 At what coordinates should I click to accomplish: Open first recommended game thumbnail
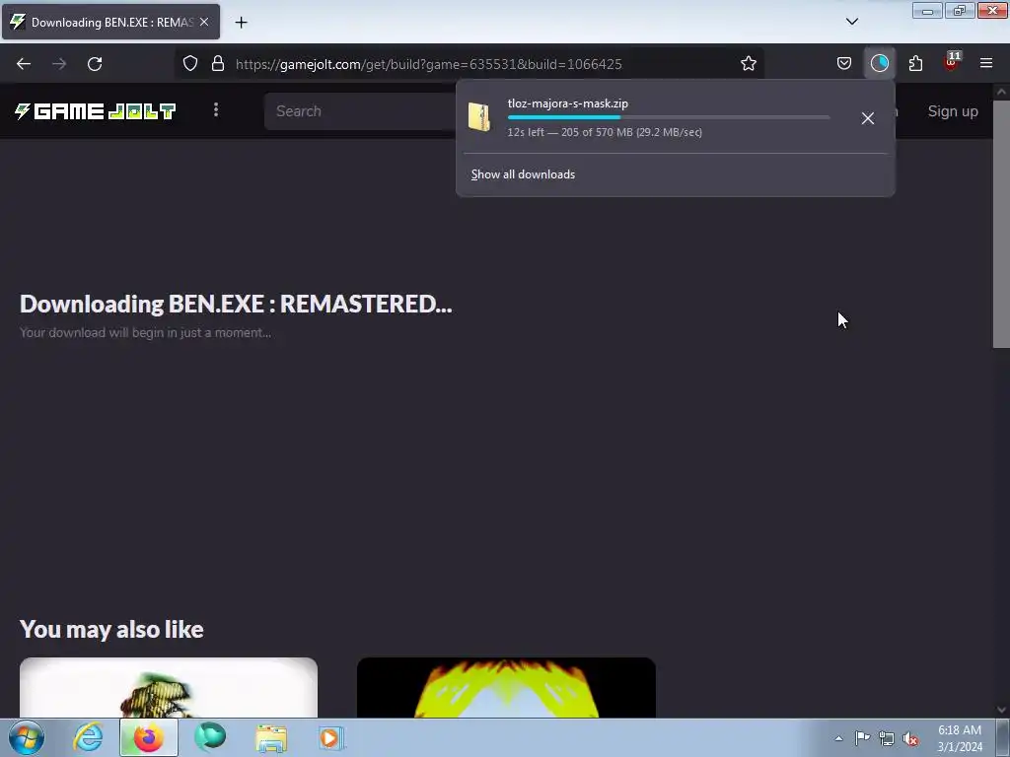click(x=169, y=687)
